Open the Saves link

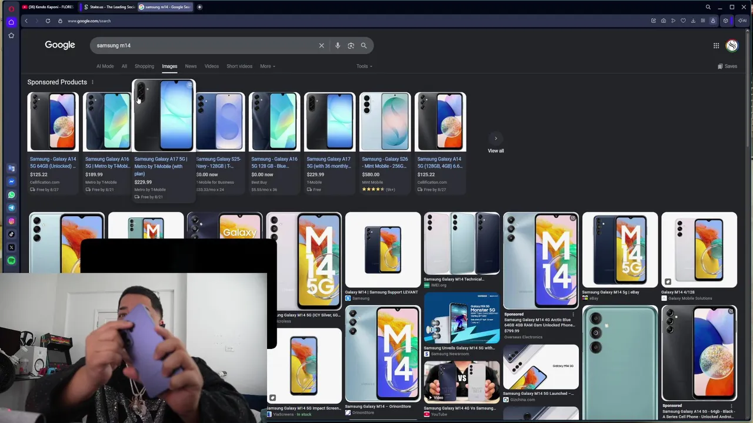728,66
